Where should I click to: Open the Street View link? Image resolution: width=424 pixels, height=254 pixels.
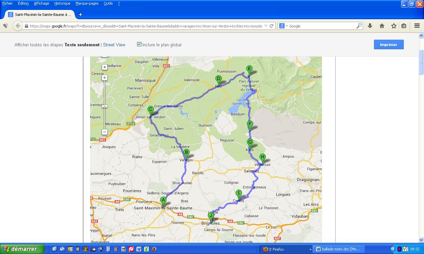[114, 45]
